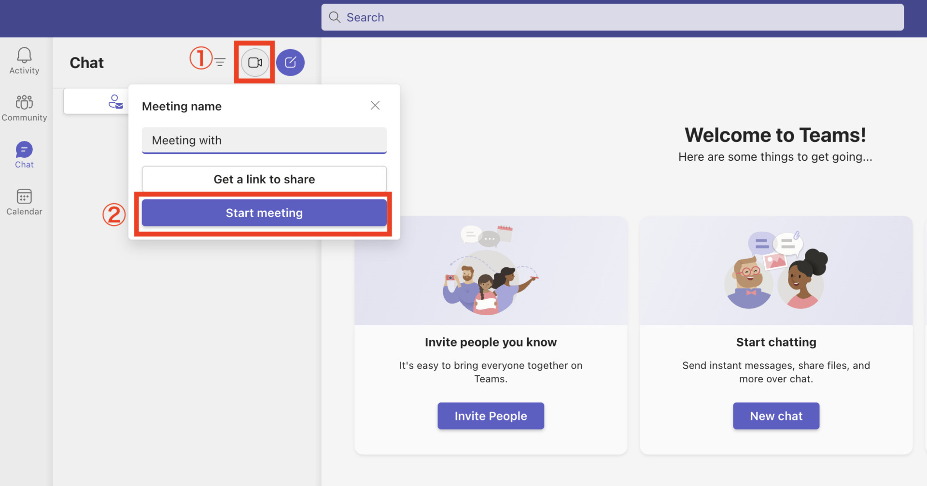Select the Chat section in sidebar
Image resolution: width=927 pixels, height=486 pixels.
coord(24,153)
